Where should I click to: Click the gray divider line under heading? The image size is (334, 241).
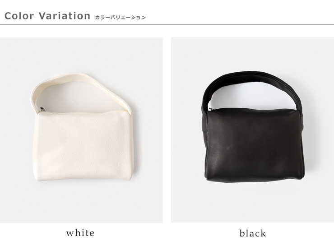167,25
